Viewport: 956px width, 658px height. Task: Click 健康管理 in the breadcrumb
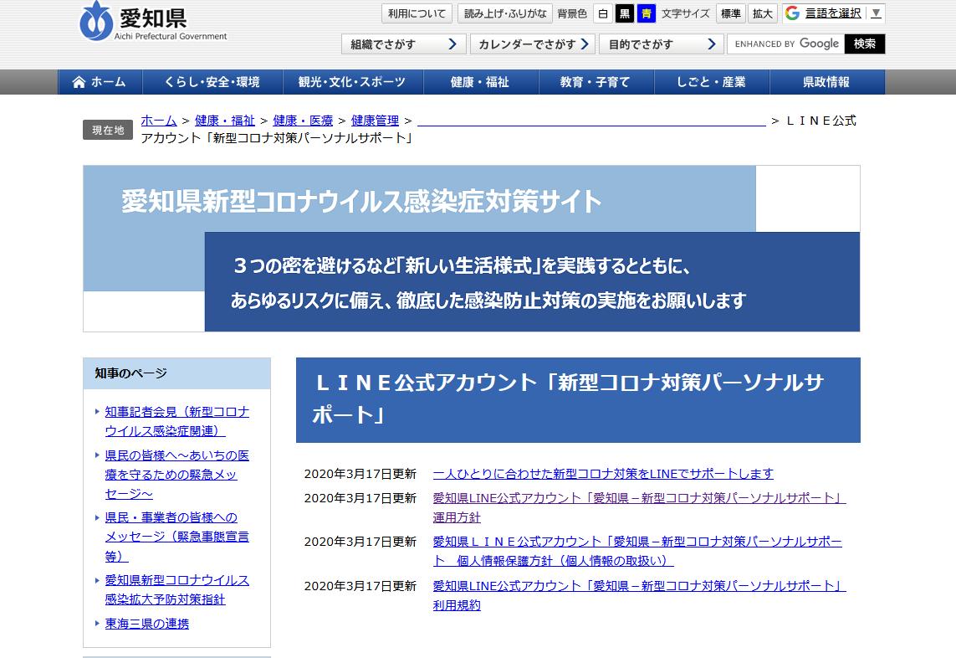tap(375, 121)
